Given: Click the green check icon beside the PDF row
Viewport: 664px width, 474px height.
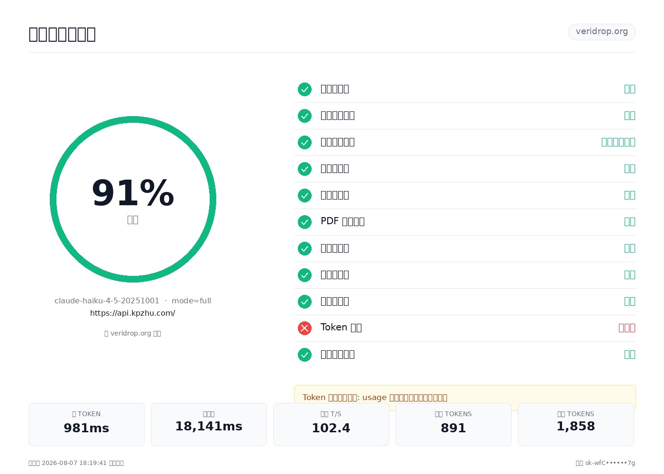Looking at the screenshot, I should point(304,222).
